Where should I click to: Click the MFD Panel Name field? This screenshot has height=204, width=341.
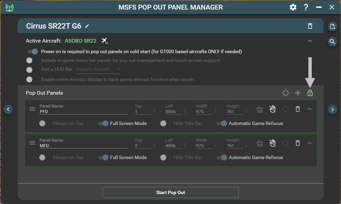pos(83,146)
